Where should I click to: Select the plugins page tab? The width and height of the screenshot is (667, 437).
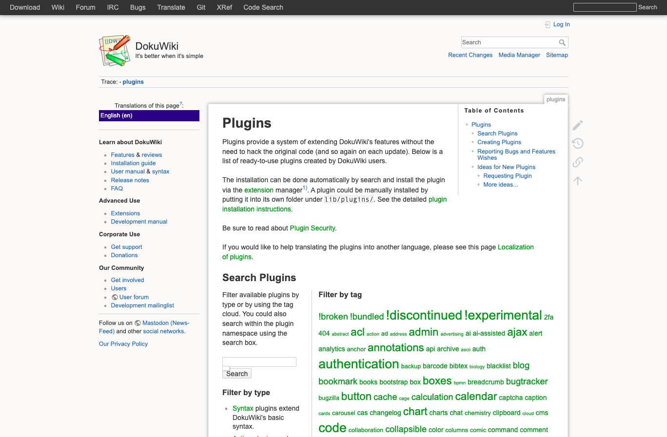coord(556,99)
